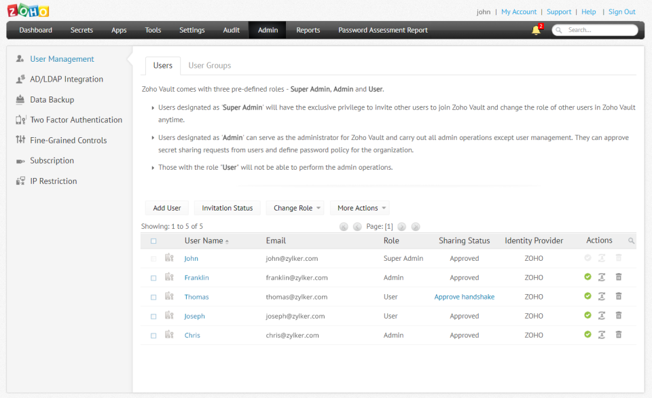The height and width of the screenshot is (398, 652).
Task: Check the checkbox on Franklin's row
Action: pos(153,277)
